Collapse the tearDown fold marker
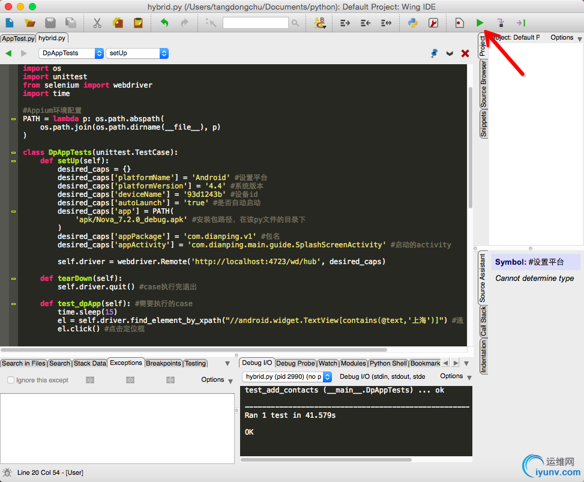Image resolution: width=584 pixels, height=482 pixels. (13, 279)
